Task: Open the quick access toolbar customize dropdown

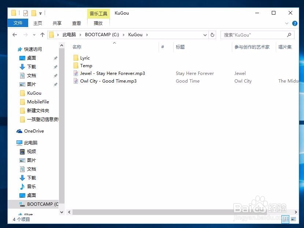Action: point(40,14)
